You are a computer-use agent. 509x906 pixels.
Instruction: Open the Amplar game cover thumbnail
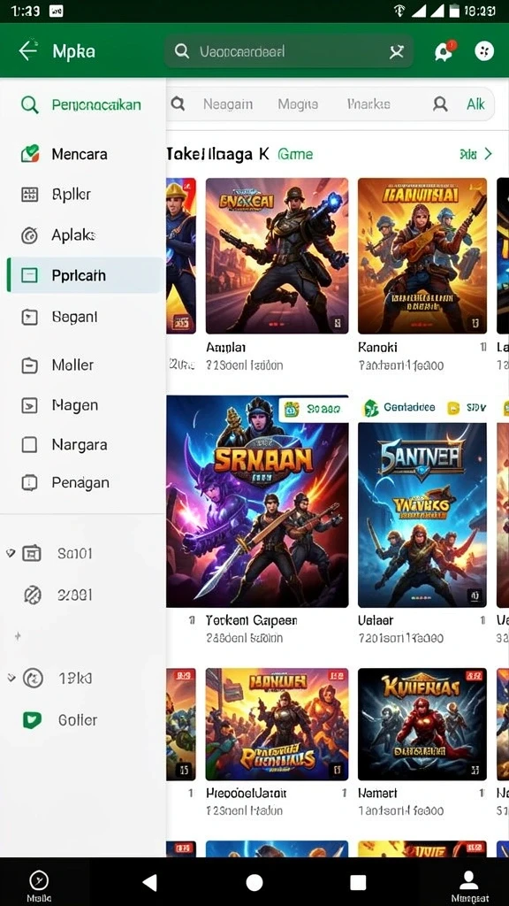277,256
